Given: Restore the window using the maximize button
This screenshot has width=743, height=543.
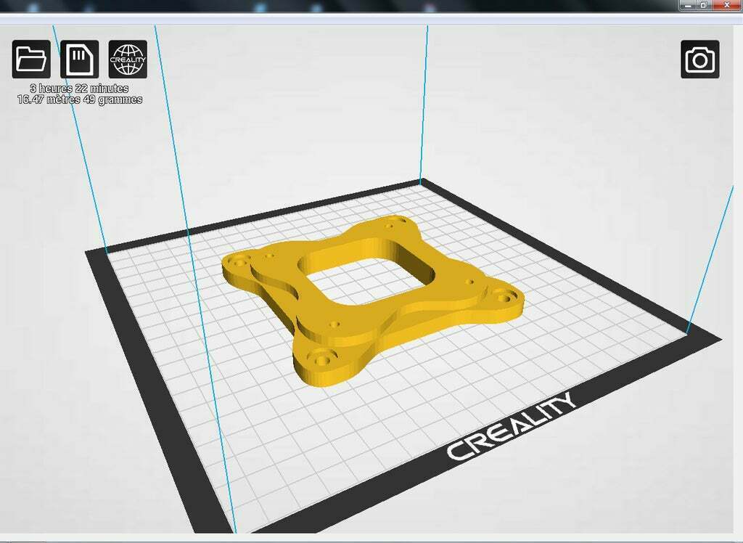Looking at the screenshot, I should [703, 5].
